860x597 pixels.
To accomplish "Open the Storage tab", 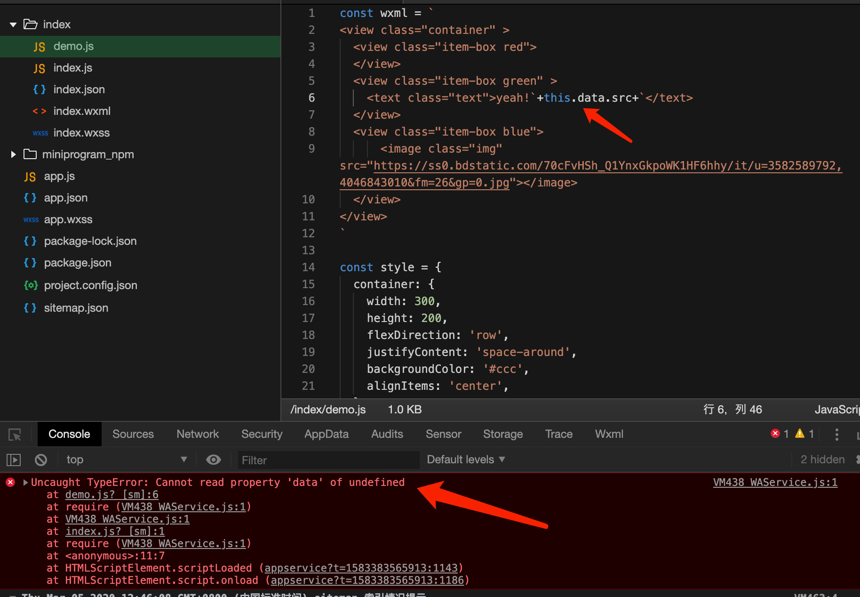I will point(503,434).
